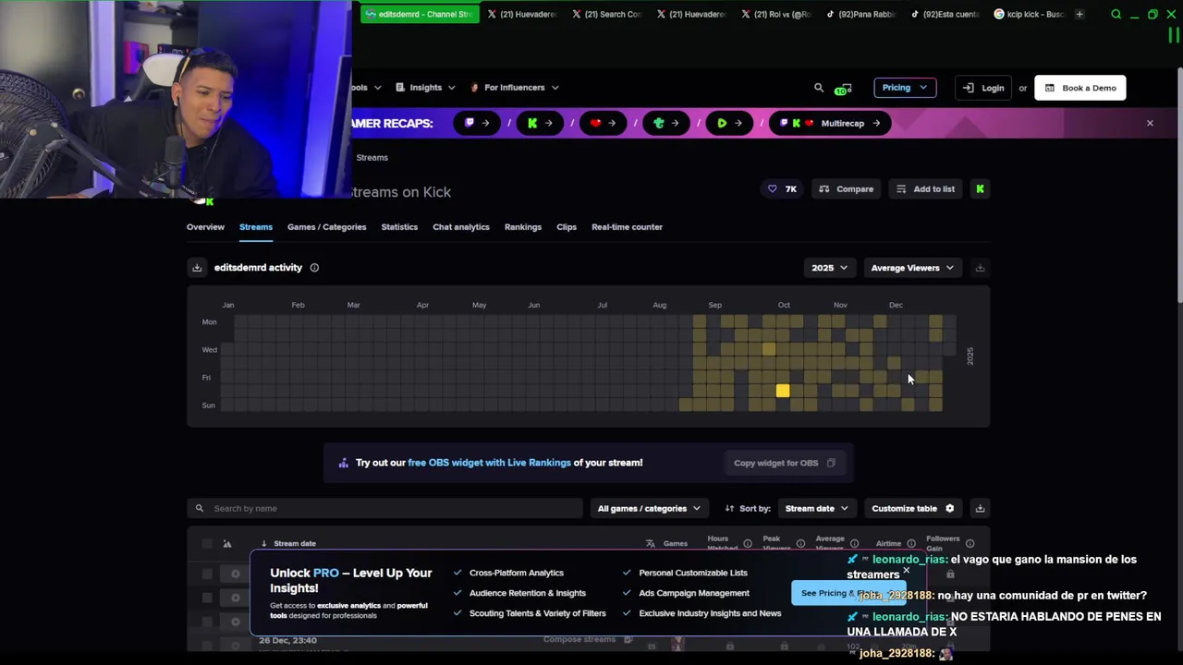Viewport: 1183px width, 665px height.
Task: Click download icon next to Average Viewers
Action: [x=980, y=268]
